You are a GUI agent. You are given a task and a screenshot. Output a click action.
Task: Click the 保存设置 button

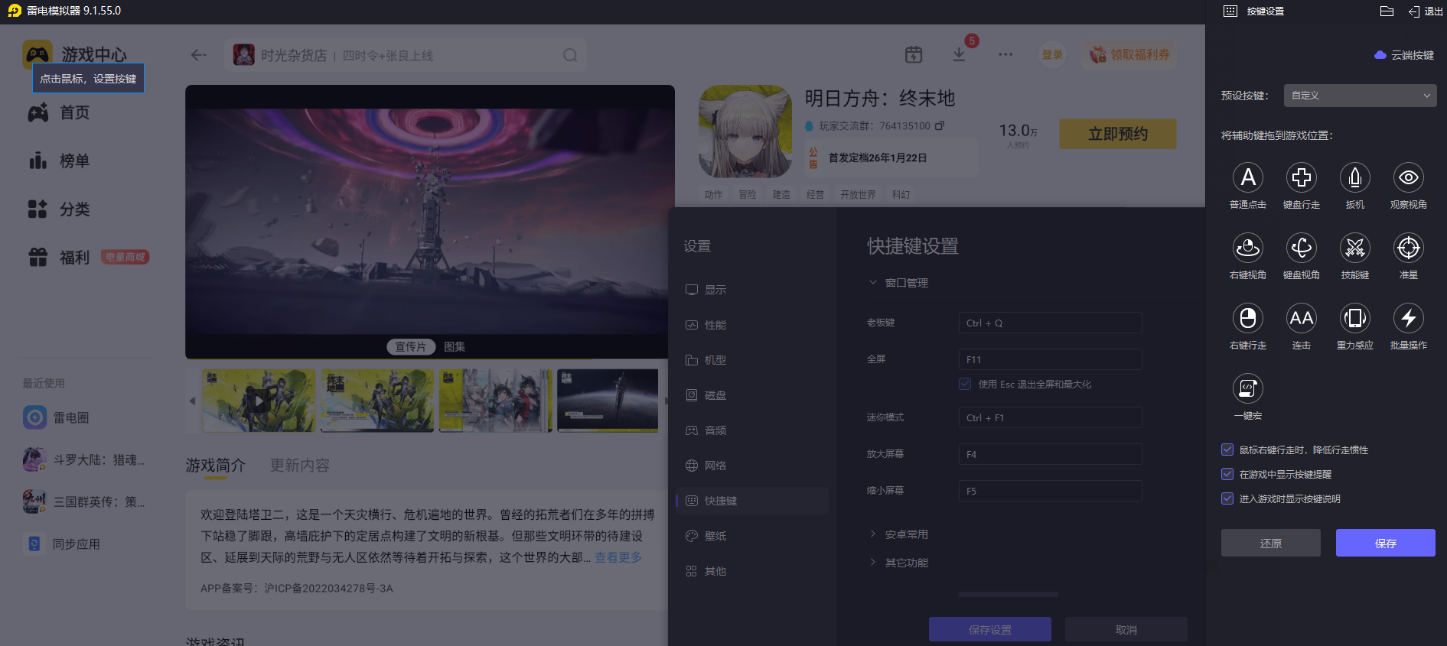coord(990,629)
